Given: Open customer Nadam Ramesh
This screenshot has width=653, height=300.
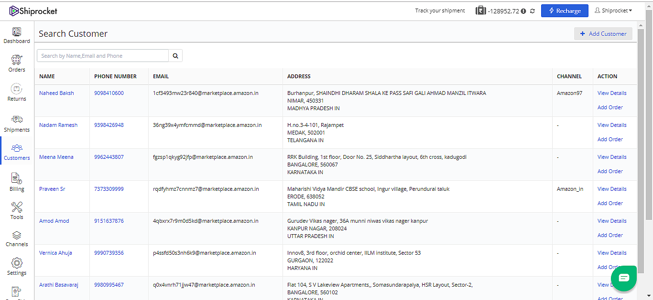Looking at the screenshot, I should pyautogui.click(x=58, y=125).
